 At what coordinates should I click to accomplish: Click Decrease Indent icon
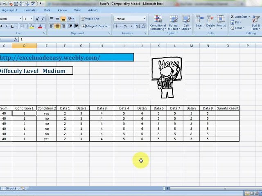coord(70,26)
